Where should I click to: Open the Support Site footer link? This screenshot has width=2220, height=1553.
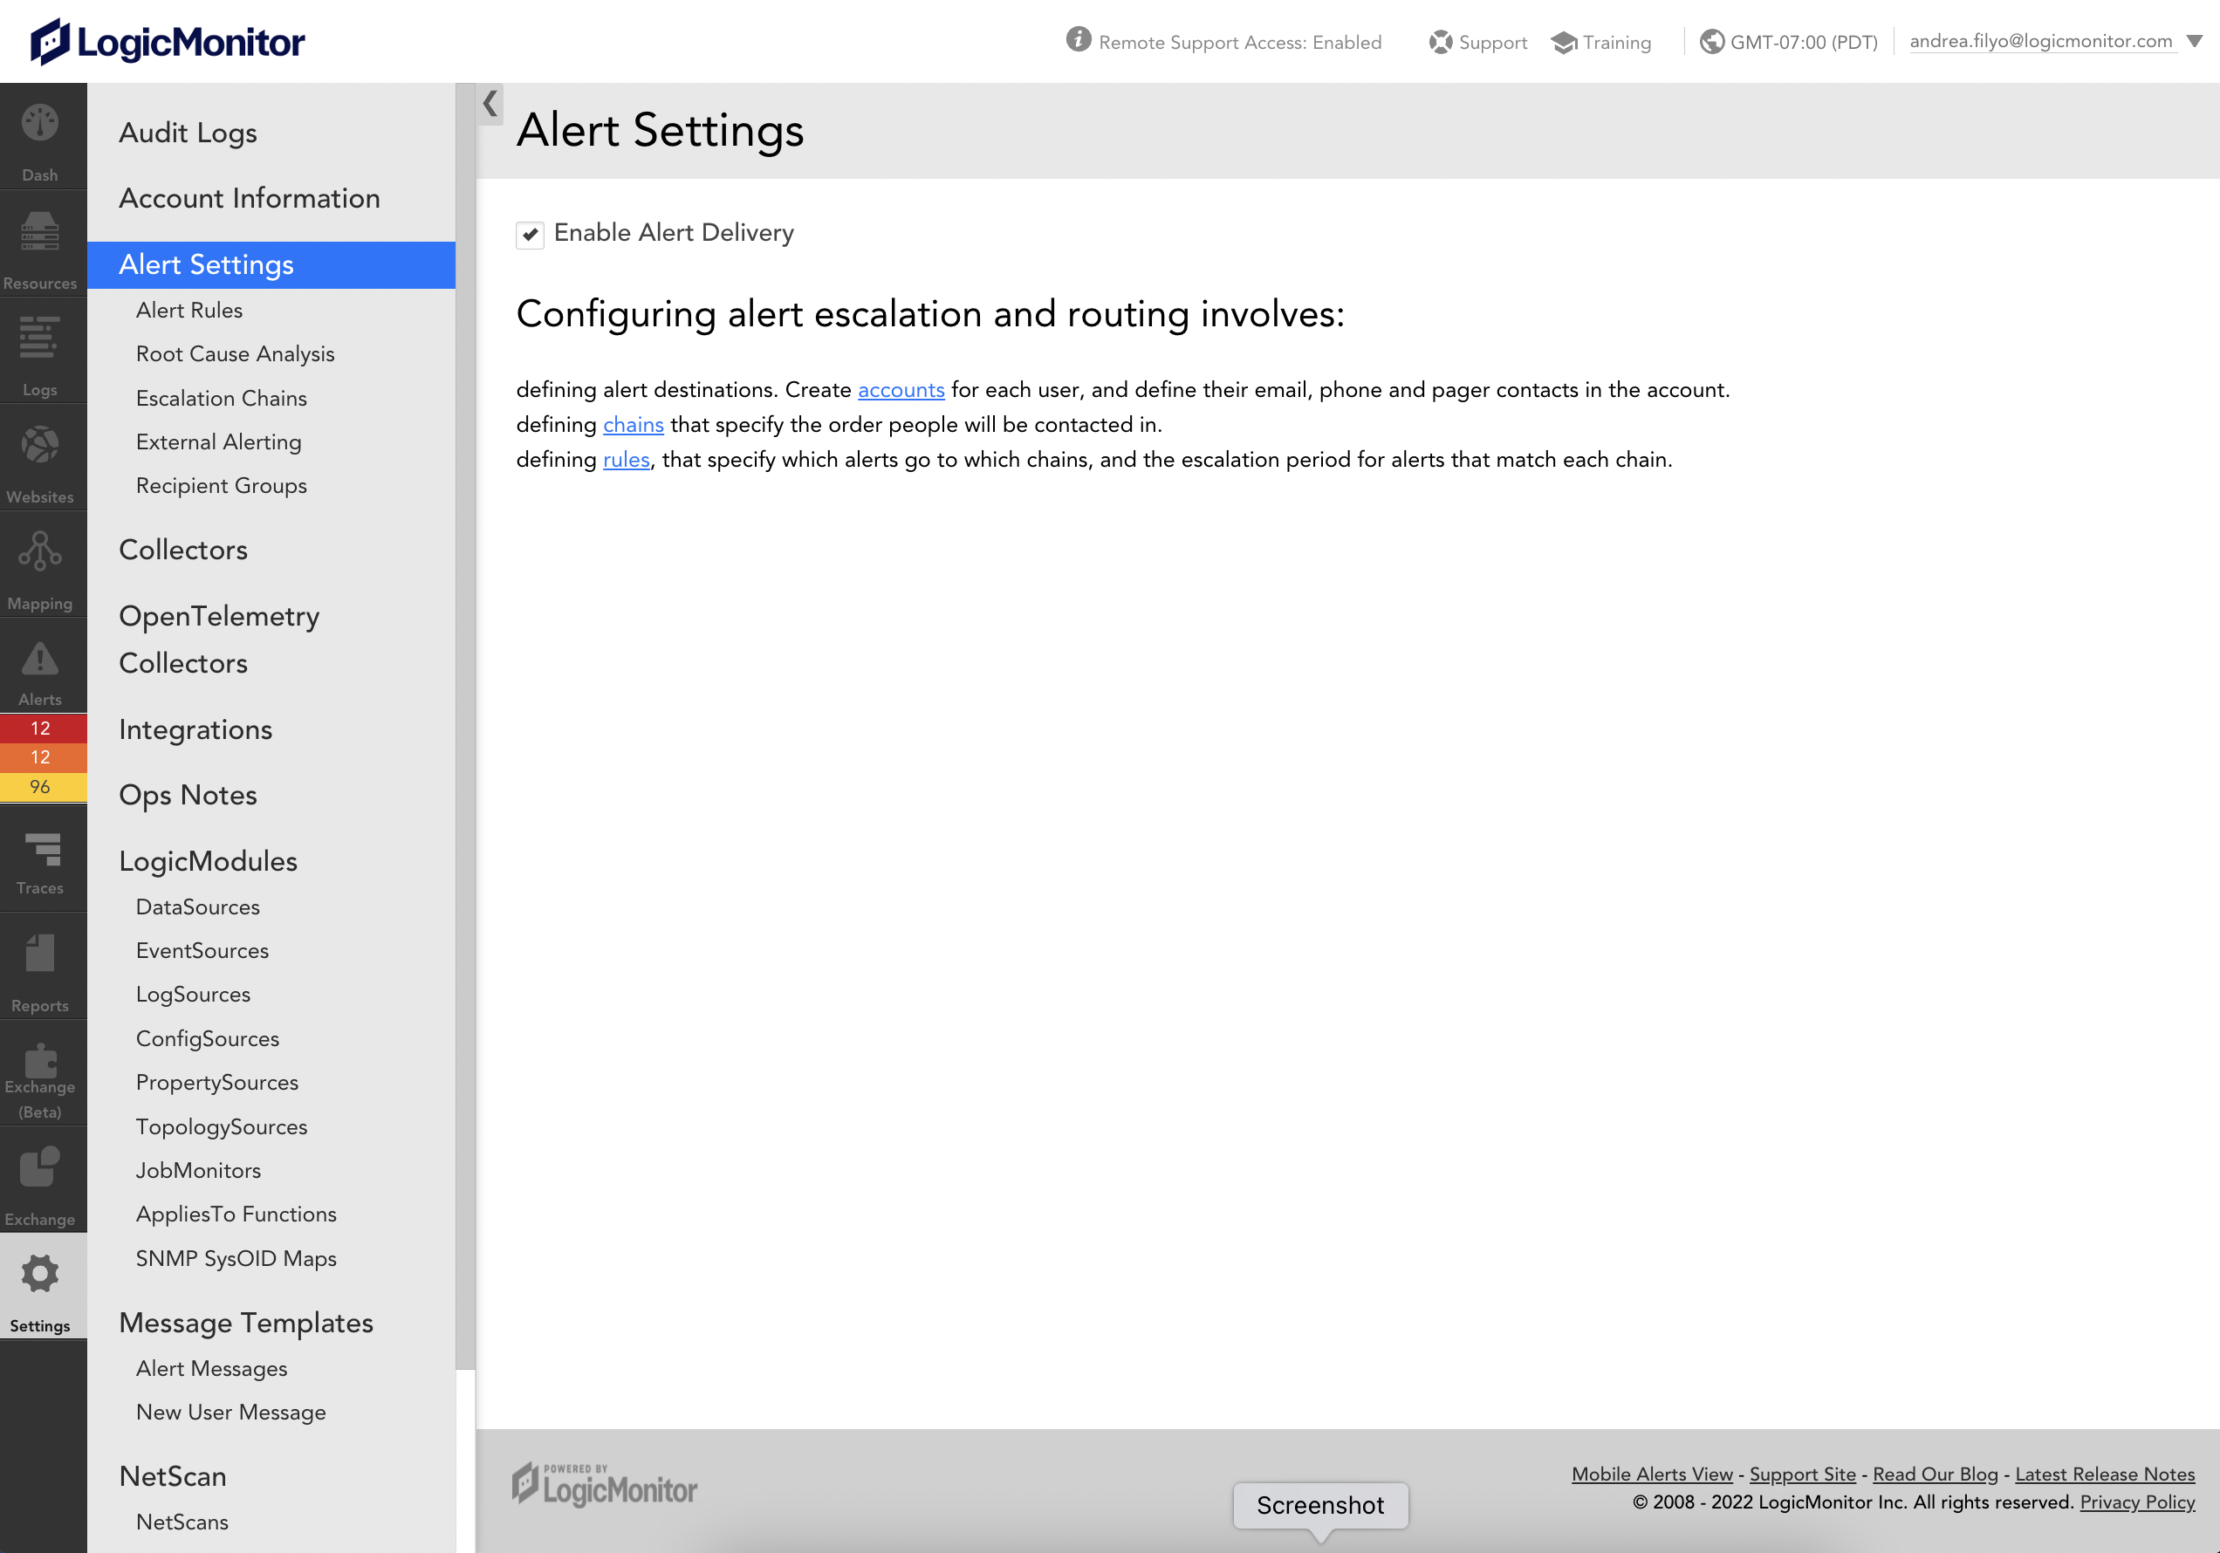(x=1803, y=1474)
